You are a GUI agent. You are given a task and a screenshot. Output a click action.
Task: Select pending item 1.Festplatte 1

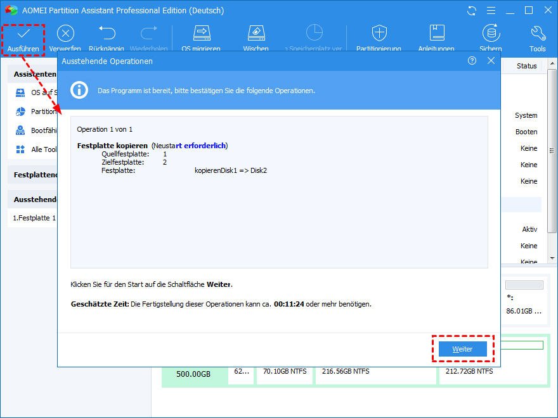click(x=33, y=218)
